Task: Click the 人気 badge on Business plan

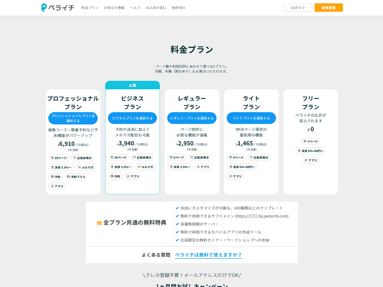Action: [133, 85]
